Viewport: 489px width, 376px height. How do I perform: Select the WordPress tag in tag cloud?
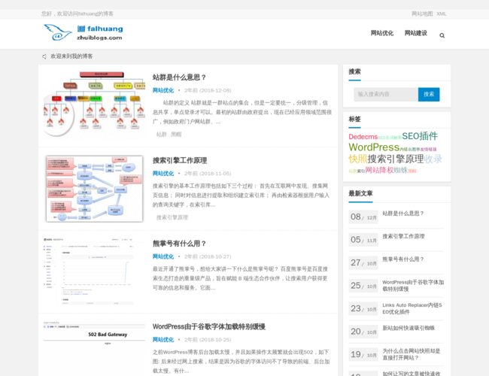(x=373, y=147)
